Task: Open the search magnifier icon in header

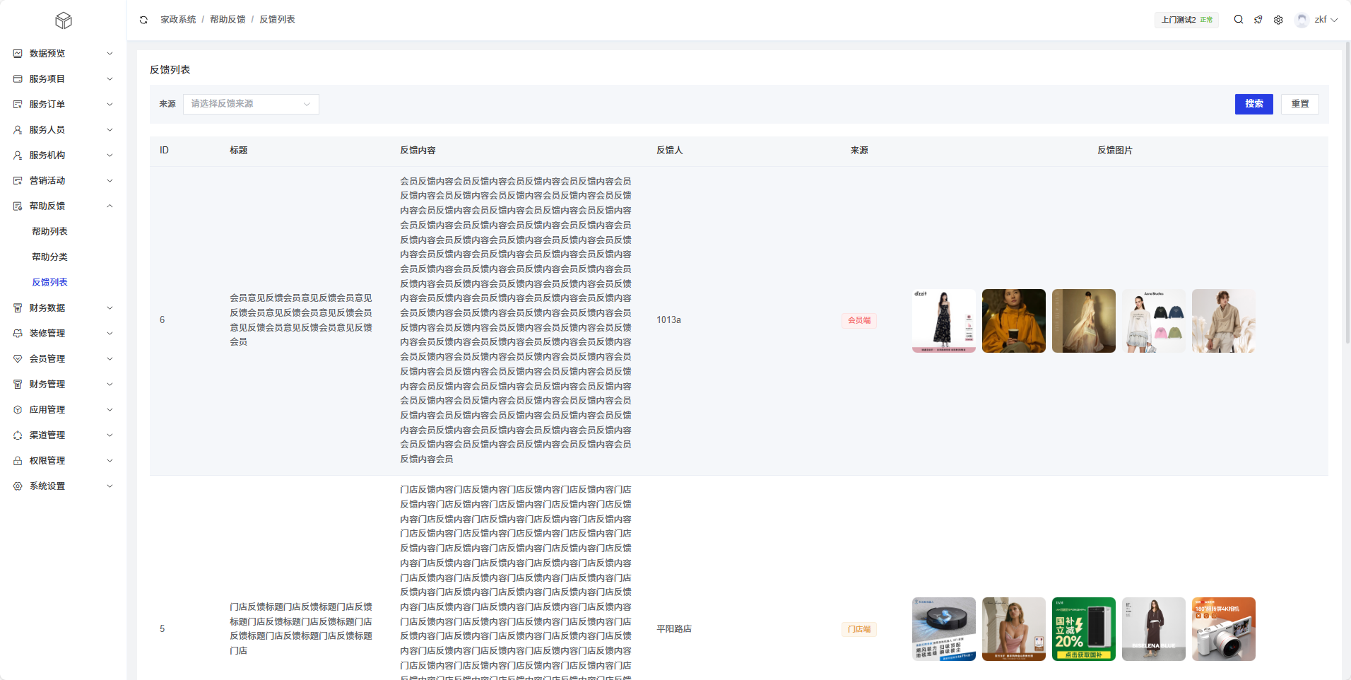Action: click(1239, 20)
